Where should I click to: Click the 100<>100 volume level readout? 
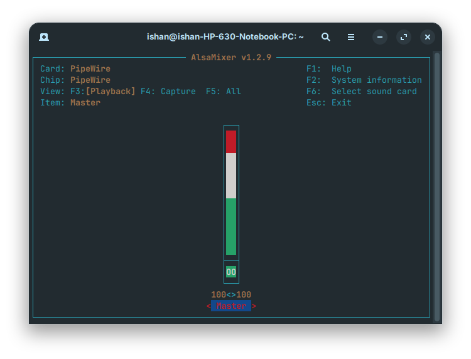pyautogui.click(x=231, y=295)
